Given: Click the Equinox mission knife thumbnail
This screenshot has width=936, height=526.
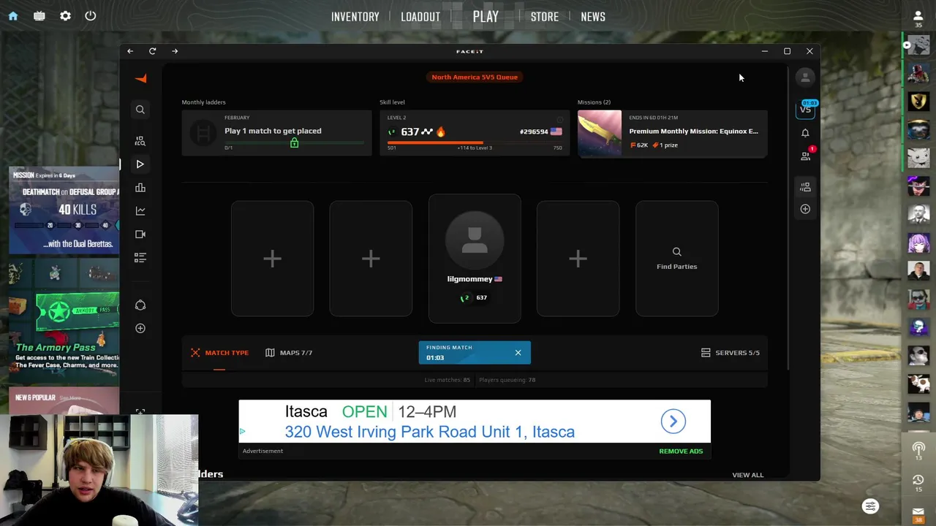Looking at the screenshot, I should [x=600, y=133].
